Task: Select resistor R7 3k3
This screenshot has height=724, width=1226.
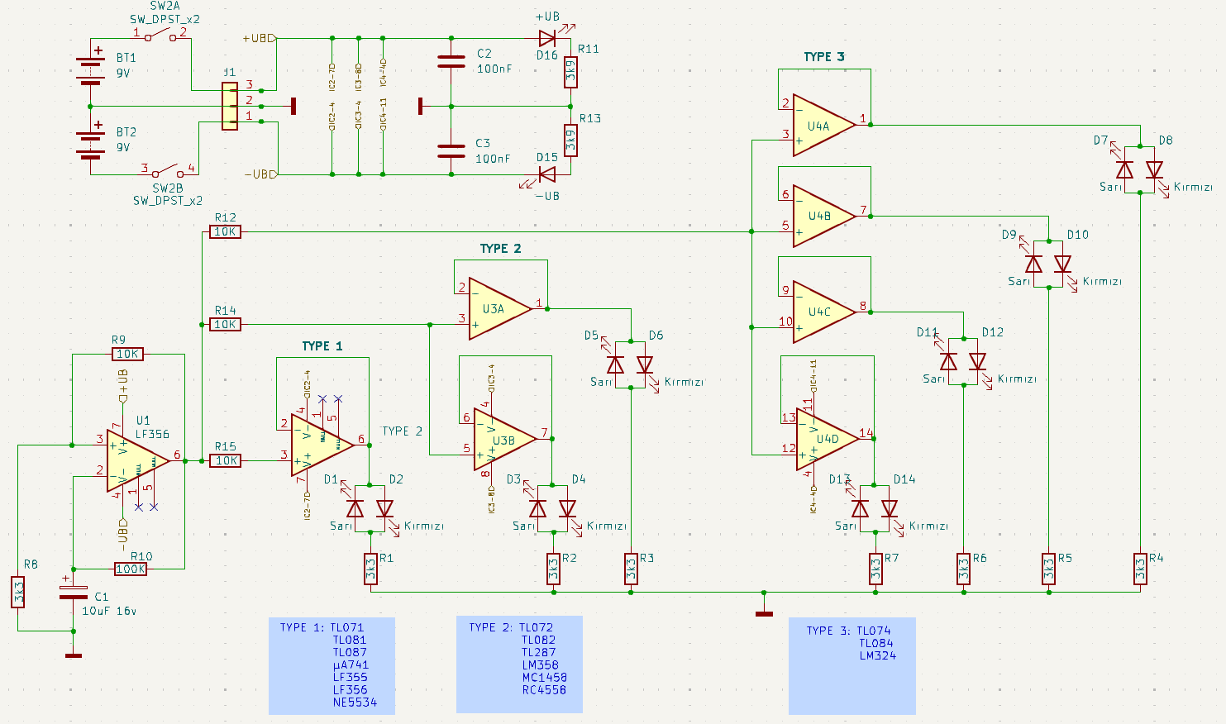Action: click(875, 569)
